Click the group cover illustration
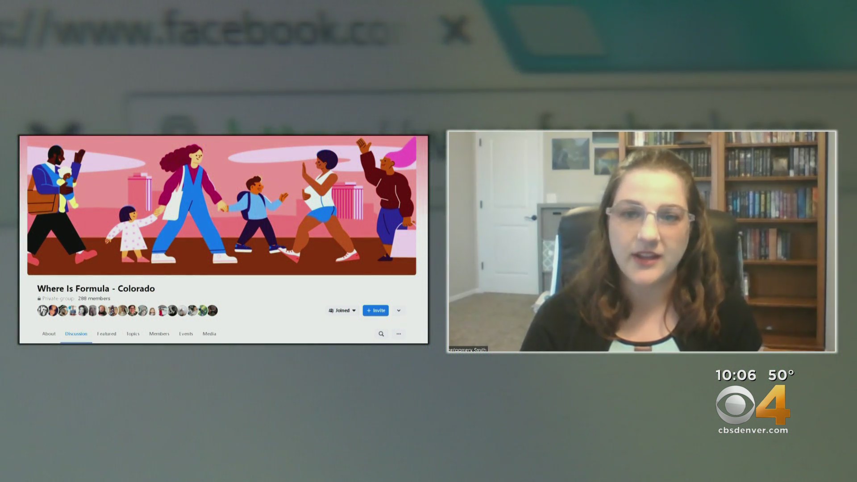857x482 pixels. pyautogui.click(x=221, y=205)
